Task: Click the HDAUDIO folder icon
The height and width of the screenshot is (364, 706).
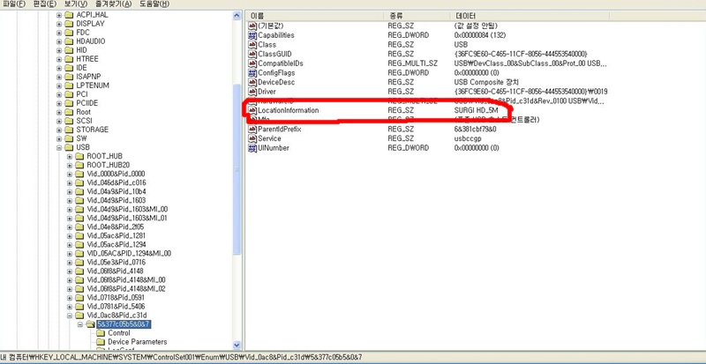Action: (x=70, y=41)
